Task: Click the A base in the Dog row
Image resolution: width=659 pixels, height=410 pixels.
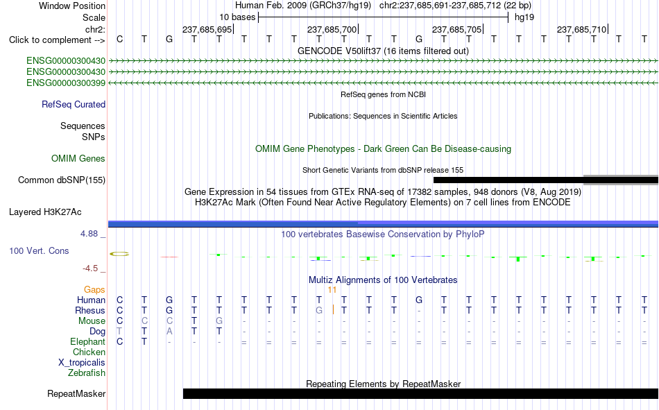Action: pyautogui.click(x=169, y=332)
